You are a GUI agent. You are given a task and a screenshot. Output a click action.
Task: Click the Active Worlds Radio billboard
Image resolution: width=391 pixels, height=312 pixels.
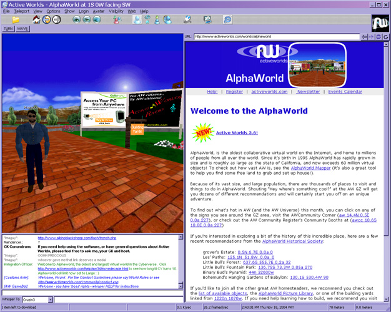pos(155,109)
